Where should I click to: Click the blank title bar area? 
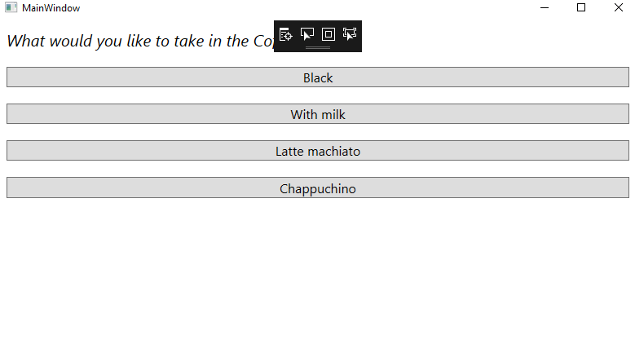(304, 7)
